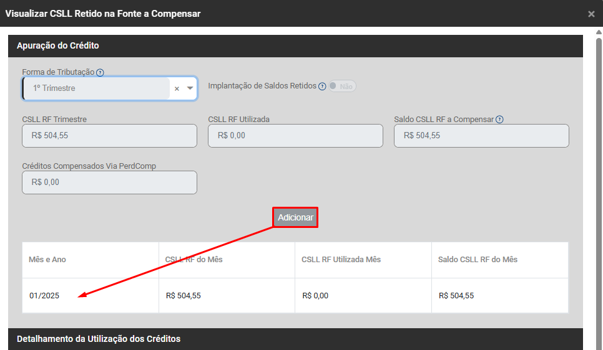The width and height of the screenshot is (603, 350).
Task: Close the Visualizar CSLL Retido dialog
Action: coord(591,14)
